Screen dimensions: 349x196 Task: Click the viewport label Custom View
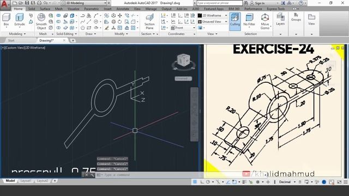coord(15,47)
